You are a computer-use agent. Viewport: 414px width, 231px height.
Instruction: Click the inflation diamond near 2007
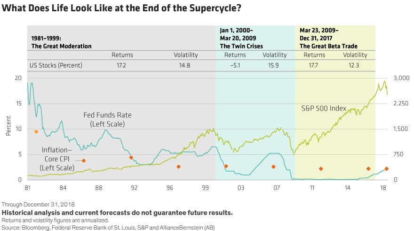pyautogui.click(x=273, y=167)
